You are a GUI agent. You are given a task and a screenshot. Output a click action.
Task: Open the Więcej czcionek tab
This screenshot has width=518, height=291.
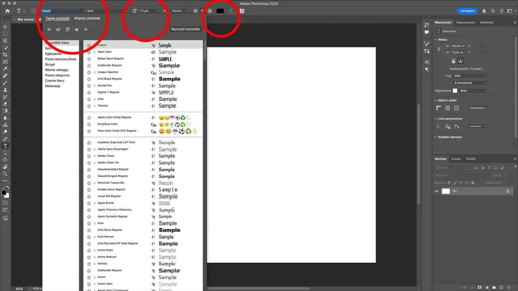point(87,18)
